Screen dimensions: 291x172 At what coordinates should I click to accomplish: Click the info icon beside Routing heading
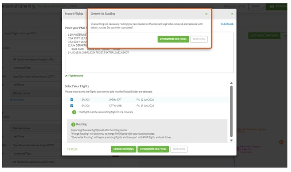(x=73, y=125)
